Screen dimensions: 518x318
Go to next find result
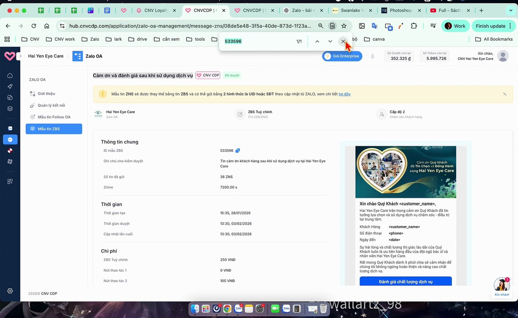tap(330, 42)
